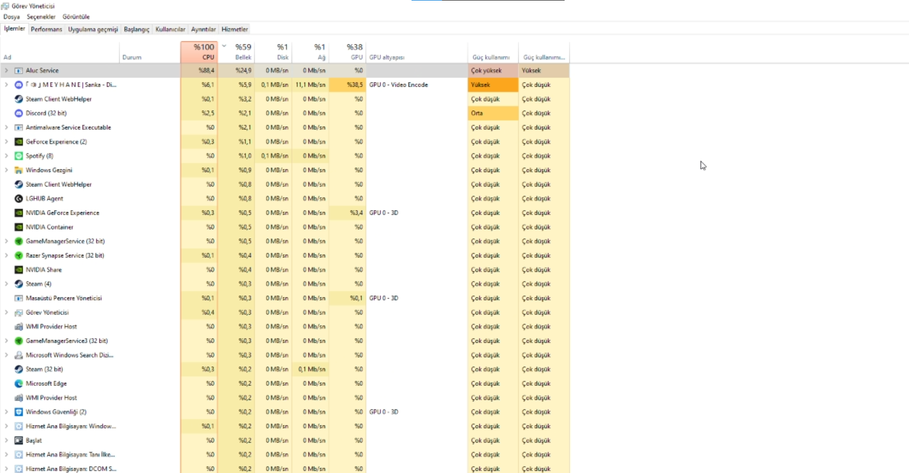Select the LGHUB Agent icon
Image resolution: width=909 pixels, height=473 pixels.
[19, 199]
